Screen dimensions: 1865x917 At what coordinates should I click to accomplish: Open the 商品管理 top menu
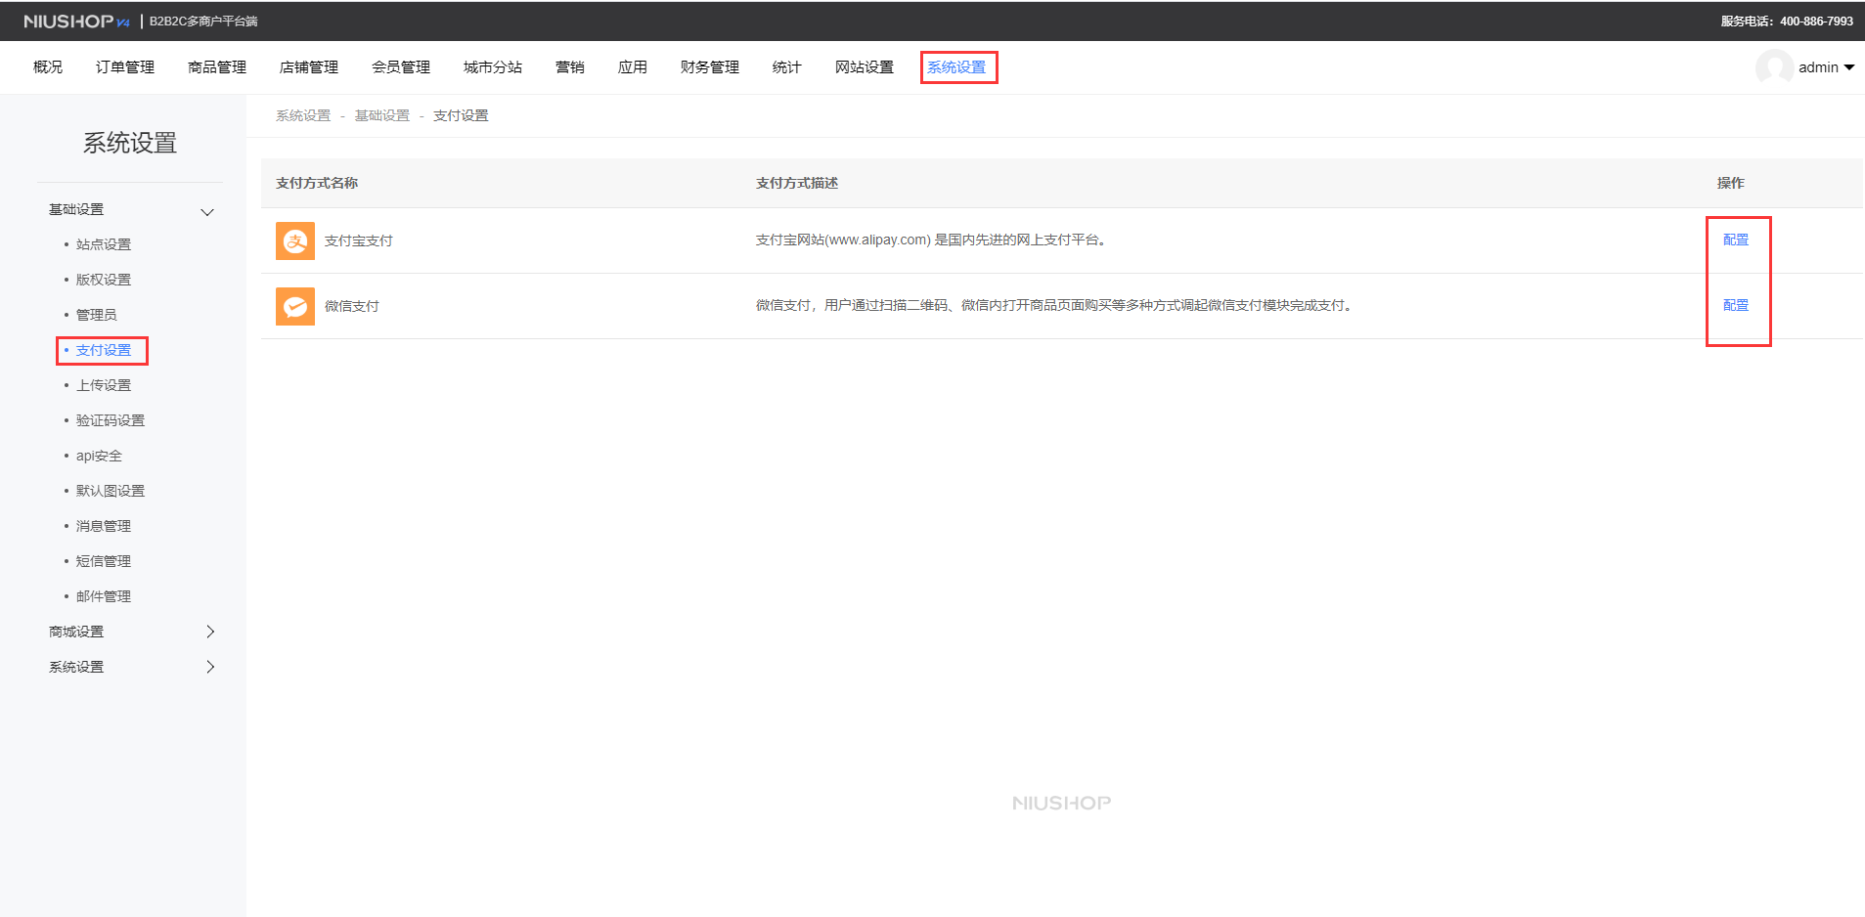click(x=217, y=67)
